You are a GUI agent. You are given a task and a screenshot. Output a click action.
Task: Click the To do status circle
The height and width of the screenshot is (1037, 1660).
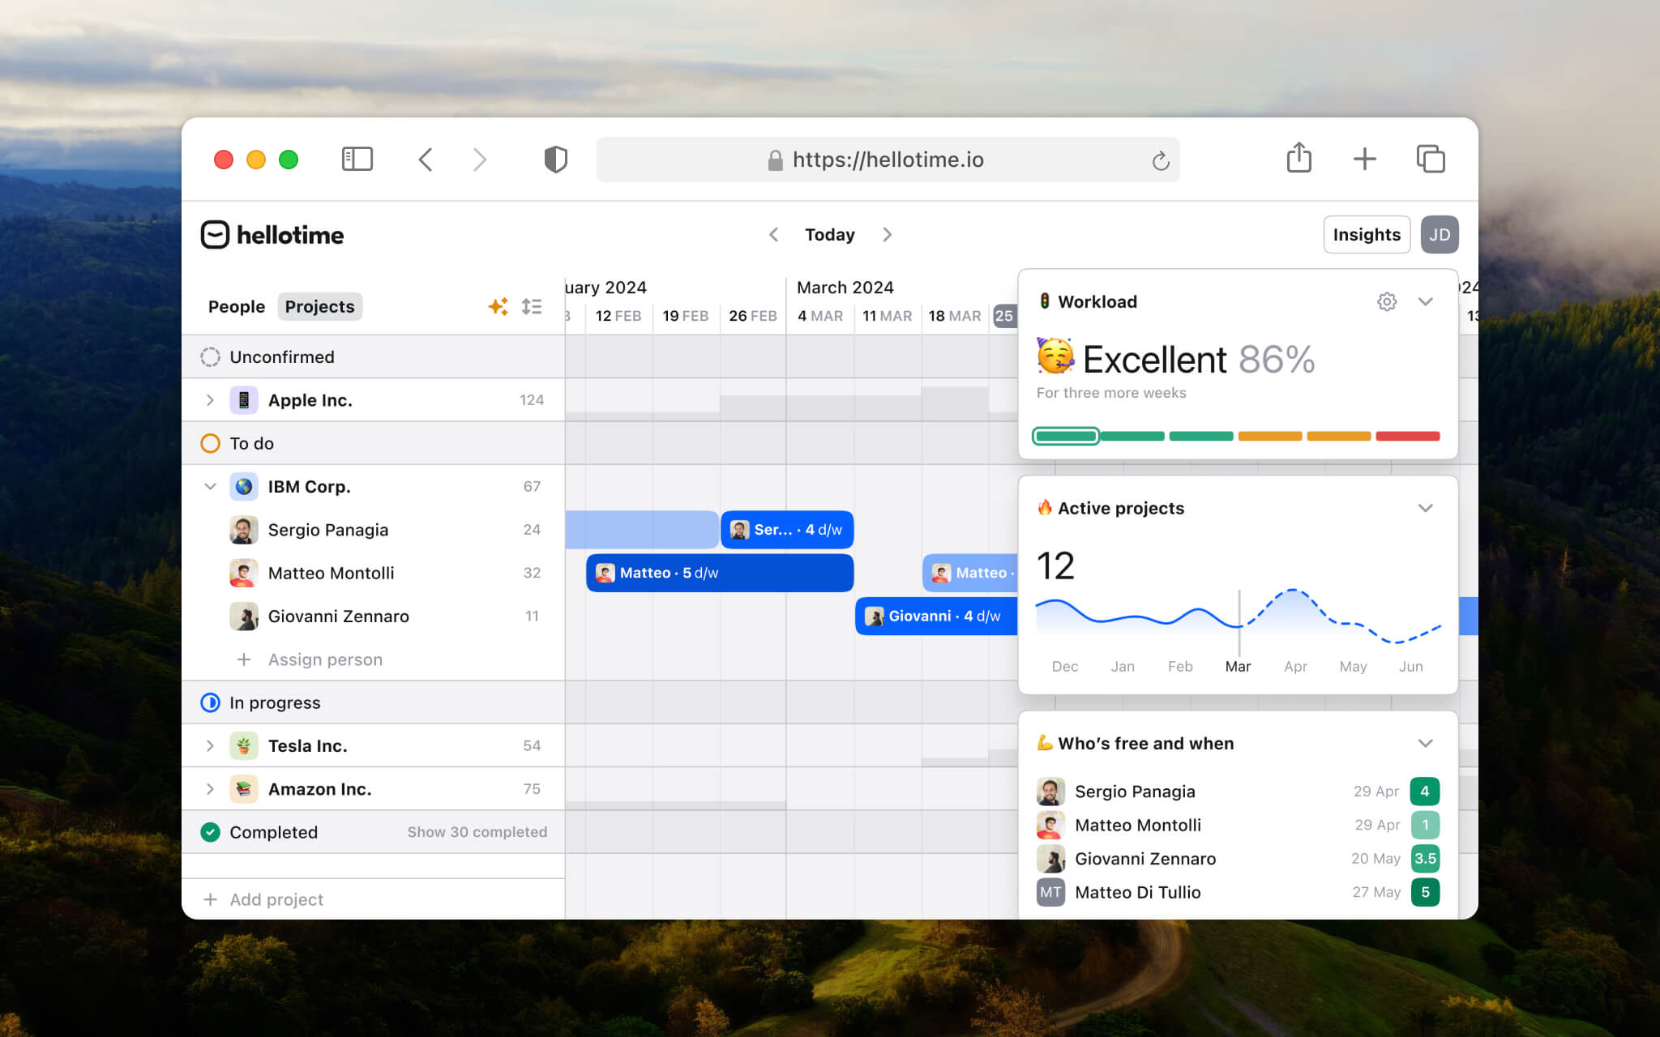coord(210,443)
